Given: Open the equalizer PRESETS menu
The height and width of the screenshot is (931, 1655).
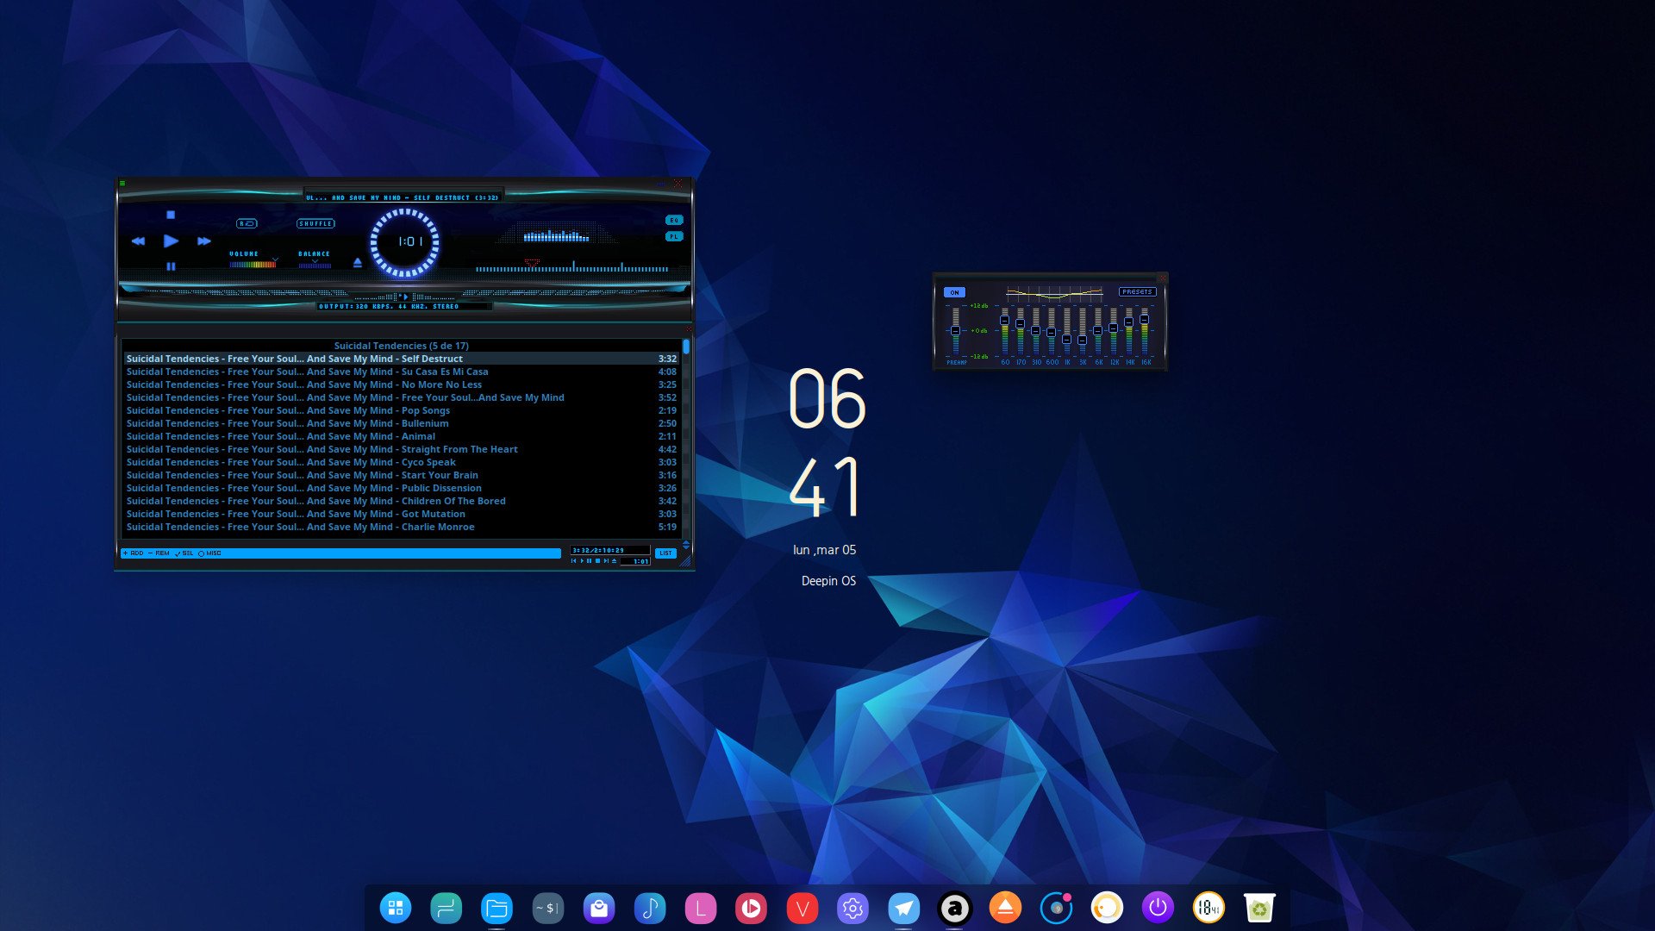Looking at the screenshot, I should [x=1137, y=292].
